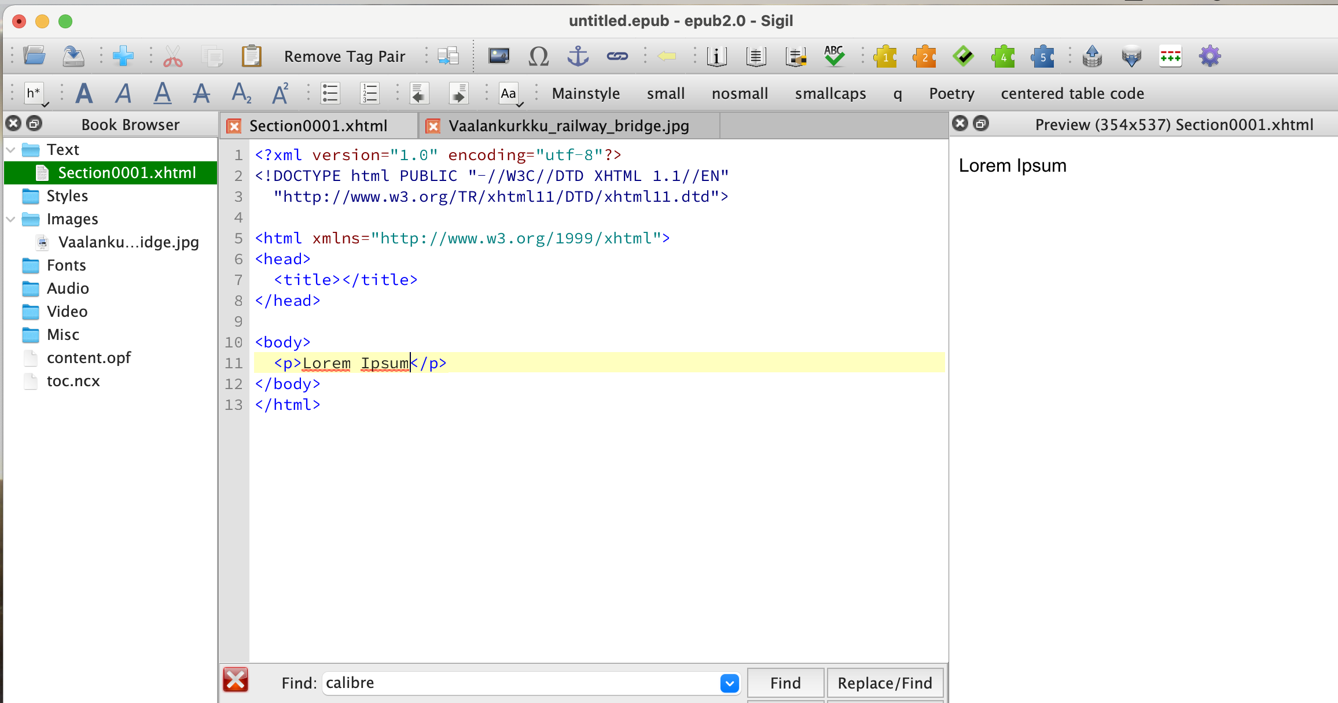Click the Insert Special Character omega icon
This screenshot has height=703, width=1338.
coord(538,57)
